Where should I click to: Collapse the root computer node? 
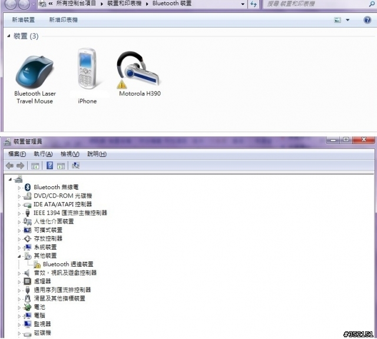(10, 179)
